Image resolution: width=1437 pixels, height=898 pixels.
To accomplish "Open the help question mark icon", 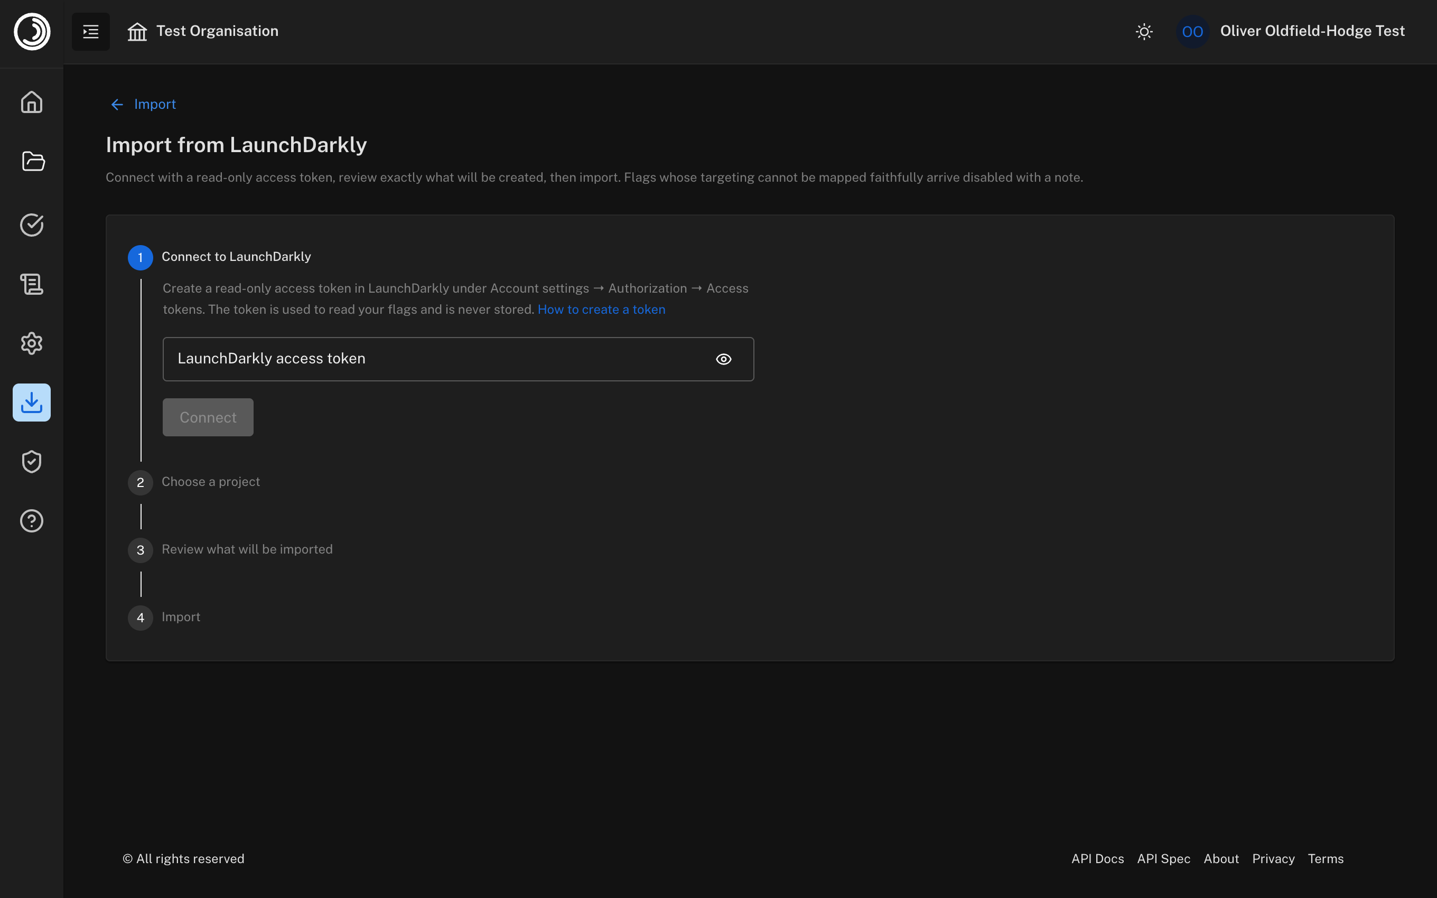I will (32, 521).
